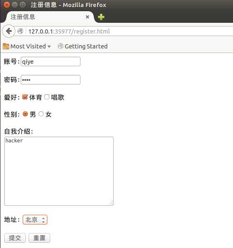233x248 pixels.
Task: Click the 账号 input field with qiye
Action: coord(51,62)
